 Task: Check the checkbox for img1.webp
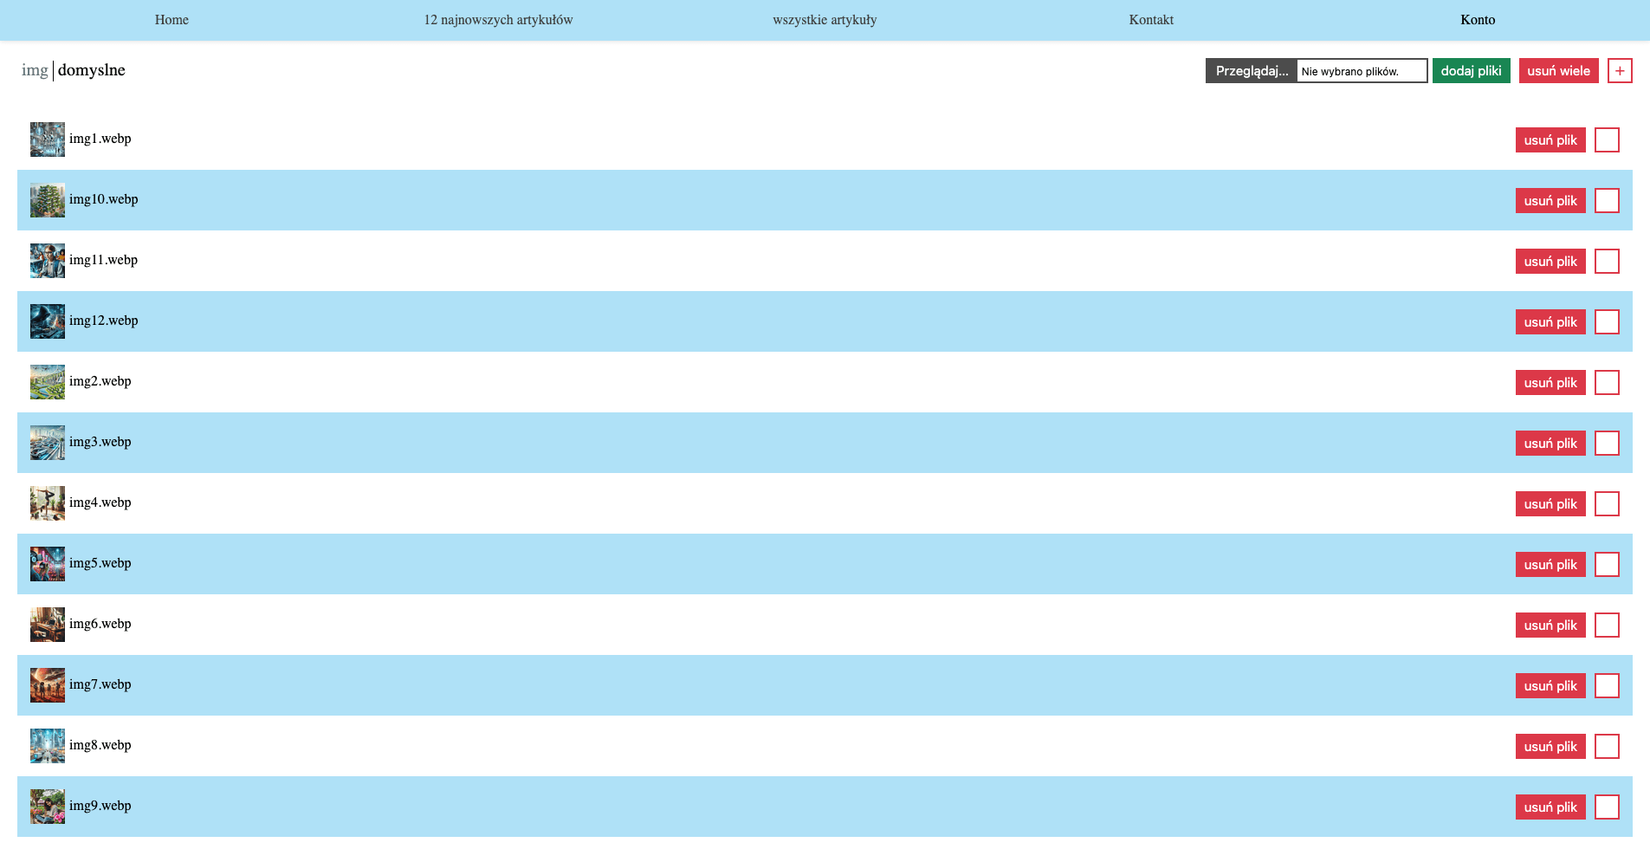(x=1607, y=140)
